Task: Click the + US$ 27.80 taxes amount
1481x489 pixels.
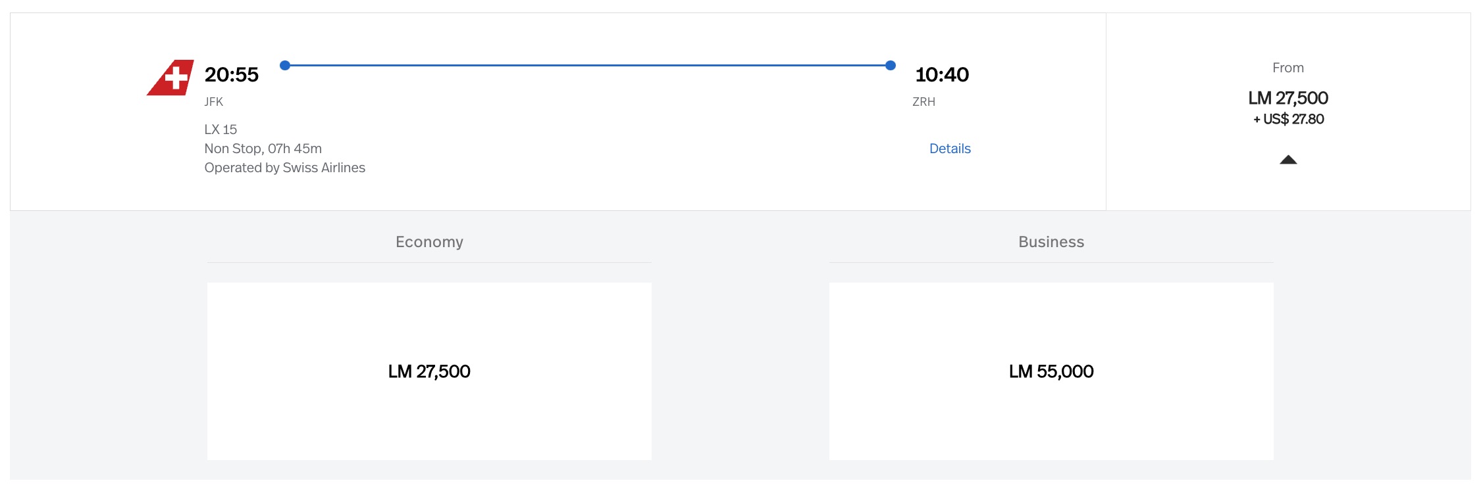Action: point(1288,119)
